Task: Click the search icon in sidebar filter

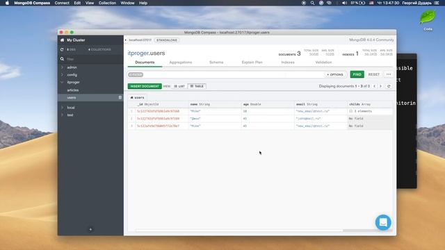Action: [62, 59]
